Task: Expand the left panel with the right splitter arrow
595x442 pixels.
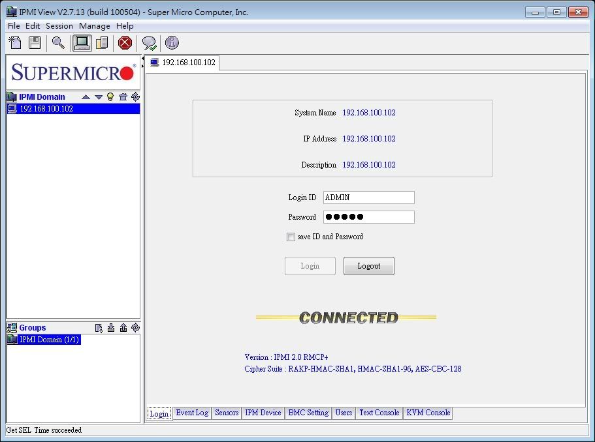Action: (x=143, y=66)
